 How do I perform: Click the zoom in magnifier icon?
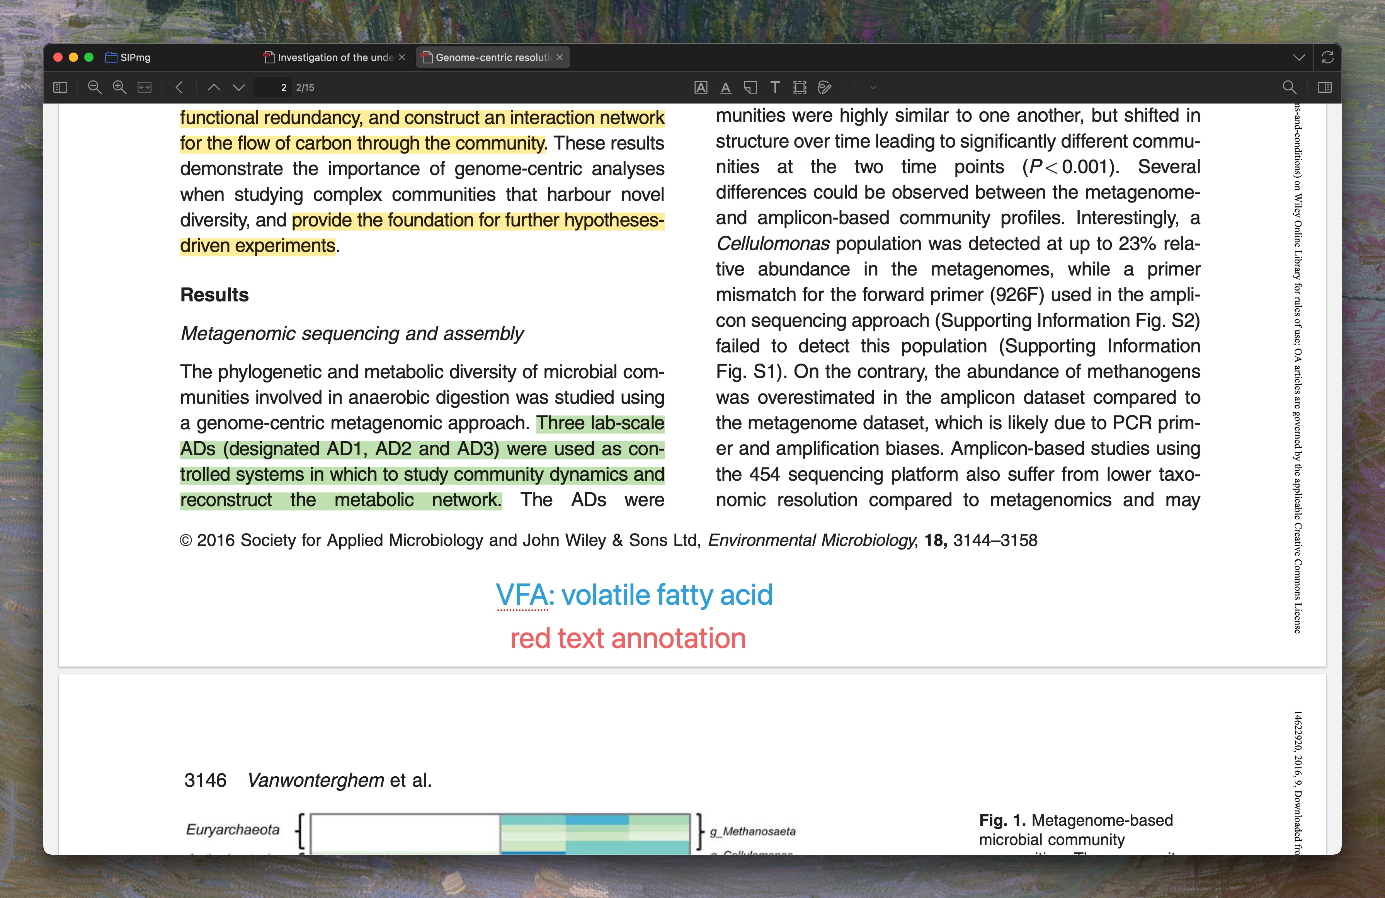click(119, 87)
